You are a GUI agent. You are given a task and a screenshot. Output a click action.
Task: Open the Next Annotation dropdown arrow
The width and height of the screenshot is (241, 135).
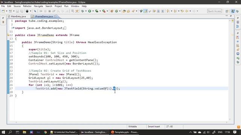[x=172, y=11]
